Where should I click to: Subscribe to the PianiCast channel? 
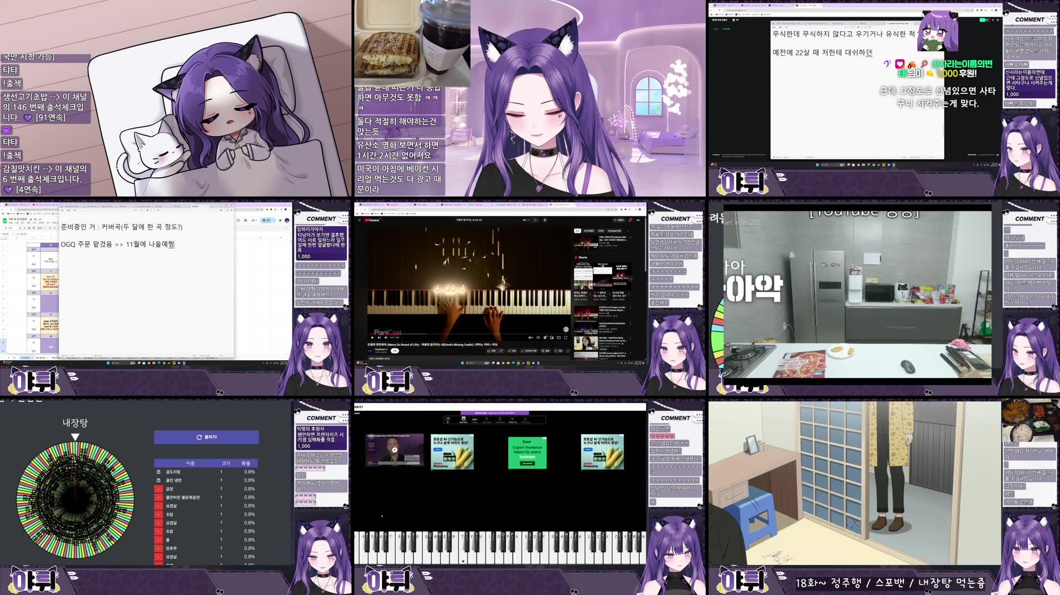pyautogui.click(x=395, y=351)
